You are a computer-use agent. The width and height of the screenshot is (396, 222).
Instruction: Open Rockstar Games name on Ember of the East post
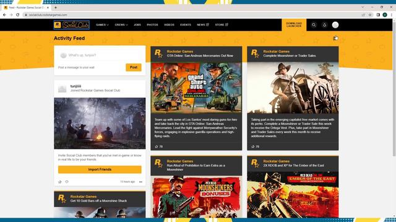click(277, 161)
